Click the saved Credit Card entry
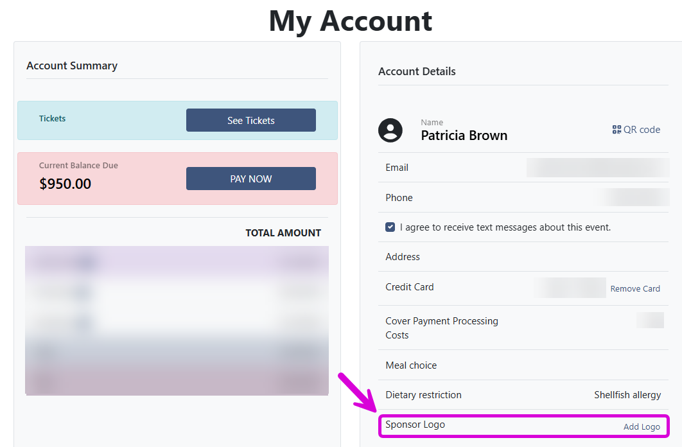 pos(570,287)
